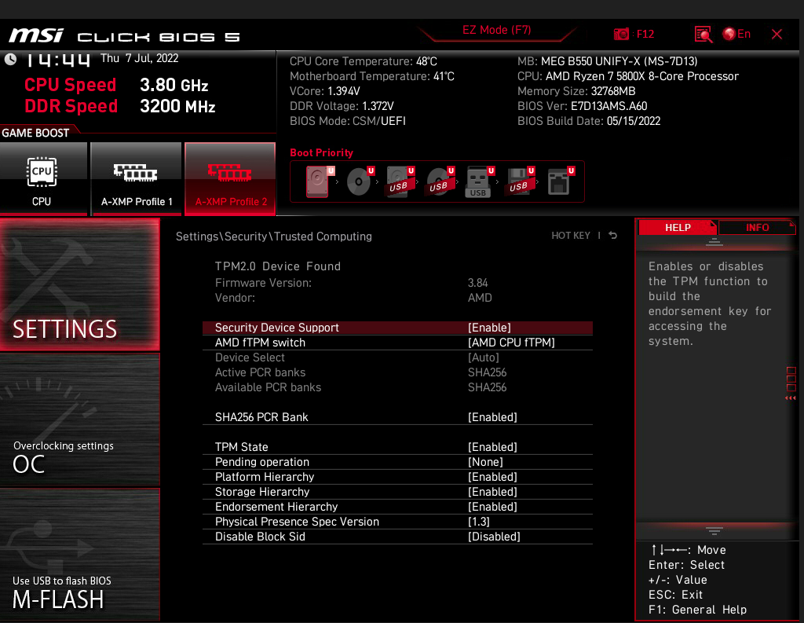Change Physical Presence Spec Version [1.3]
Image resolution: width=804 pixels, height=623 pixels.
point(397,521)
